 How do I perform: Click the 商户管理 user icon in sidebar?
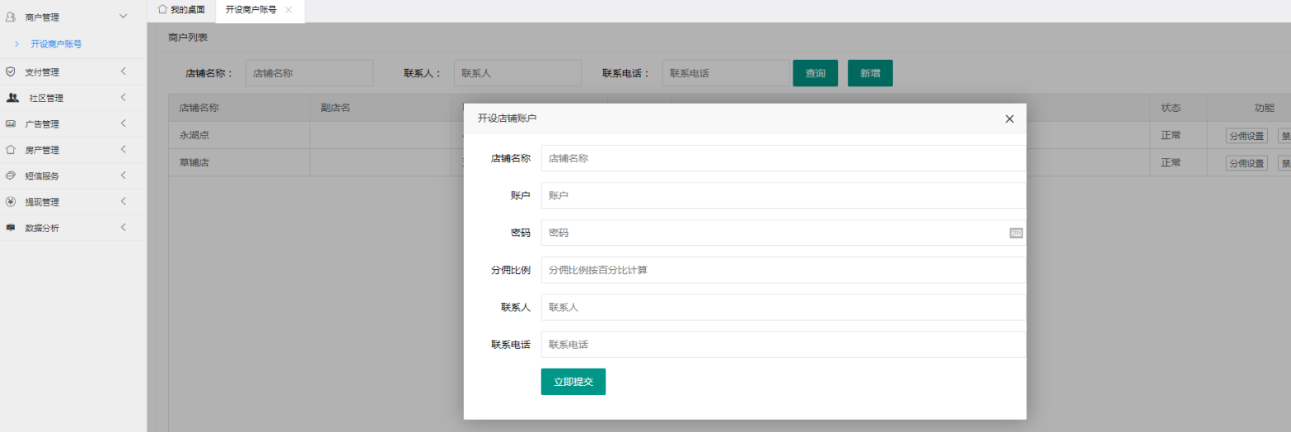pos(11,16)
